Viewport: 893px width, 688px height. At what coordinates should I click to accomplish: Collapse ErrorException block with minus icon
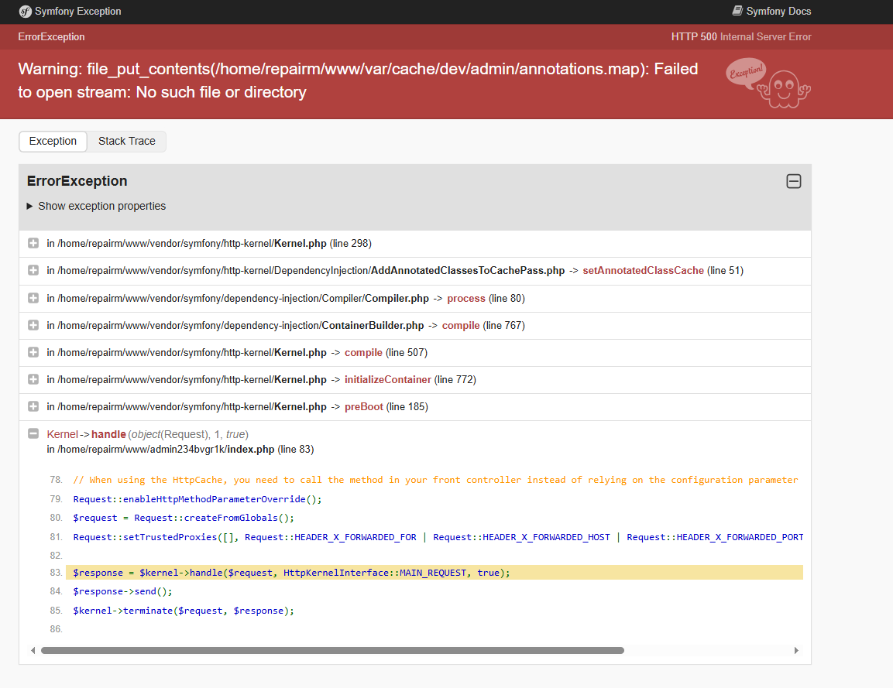pyautogui.click(x=793, y=182)
